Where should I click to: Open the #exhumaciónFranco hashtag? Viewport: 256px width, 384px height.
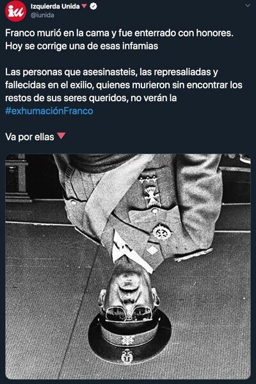pyautogui.click(x=49, y=111)
